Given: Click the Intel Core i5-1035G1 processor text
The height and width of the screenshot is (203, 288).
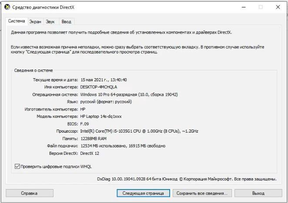Looking at the screenshot, I should [139, 131].
